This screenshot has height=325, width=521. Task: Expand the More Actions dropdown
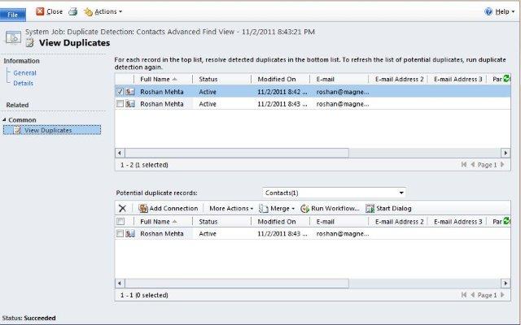coord(230,208)
